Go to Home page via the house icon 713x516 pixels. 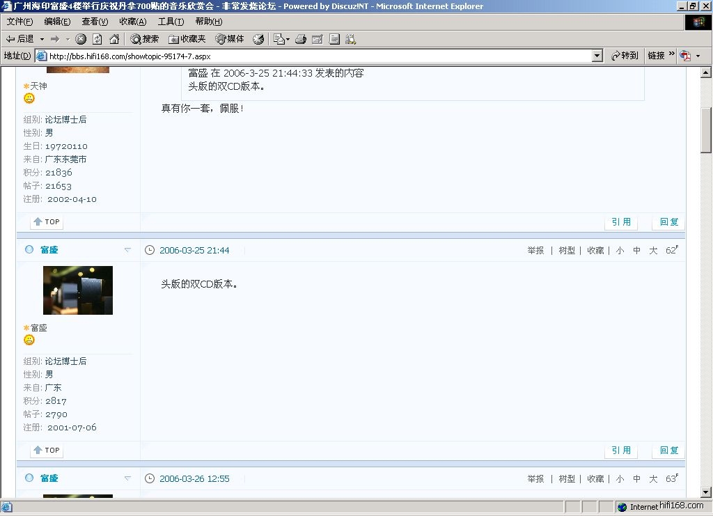[x=113, y=39]
